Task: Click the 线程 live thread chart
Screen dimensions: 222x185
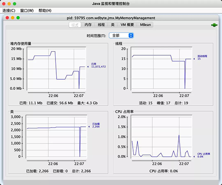Action: coord(161,69)
